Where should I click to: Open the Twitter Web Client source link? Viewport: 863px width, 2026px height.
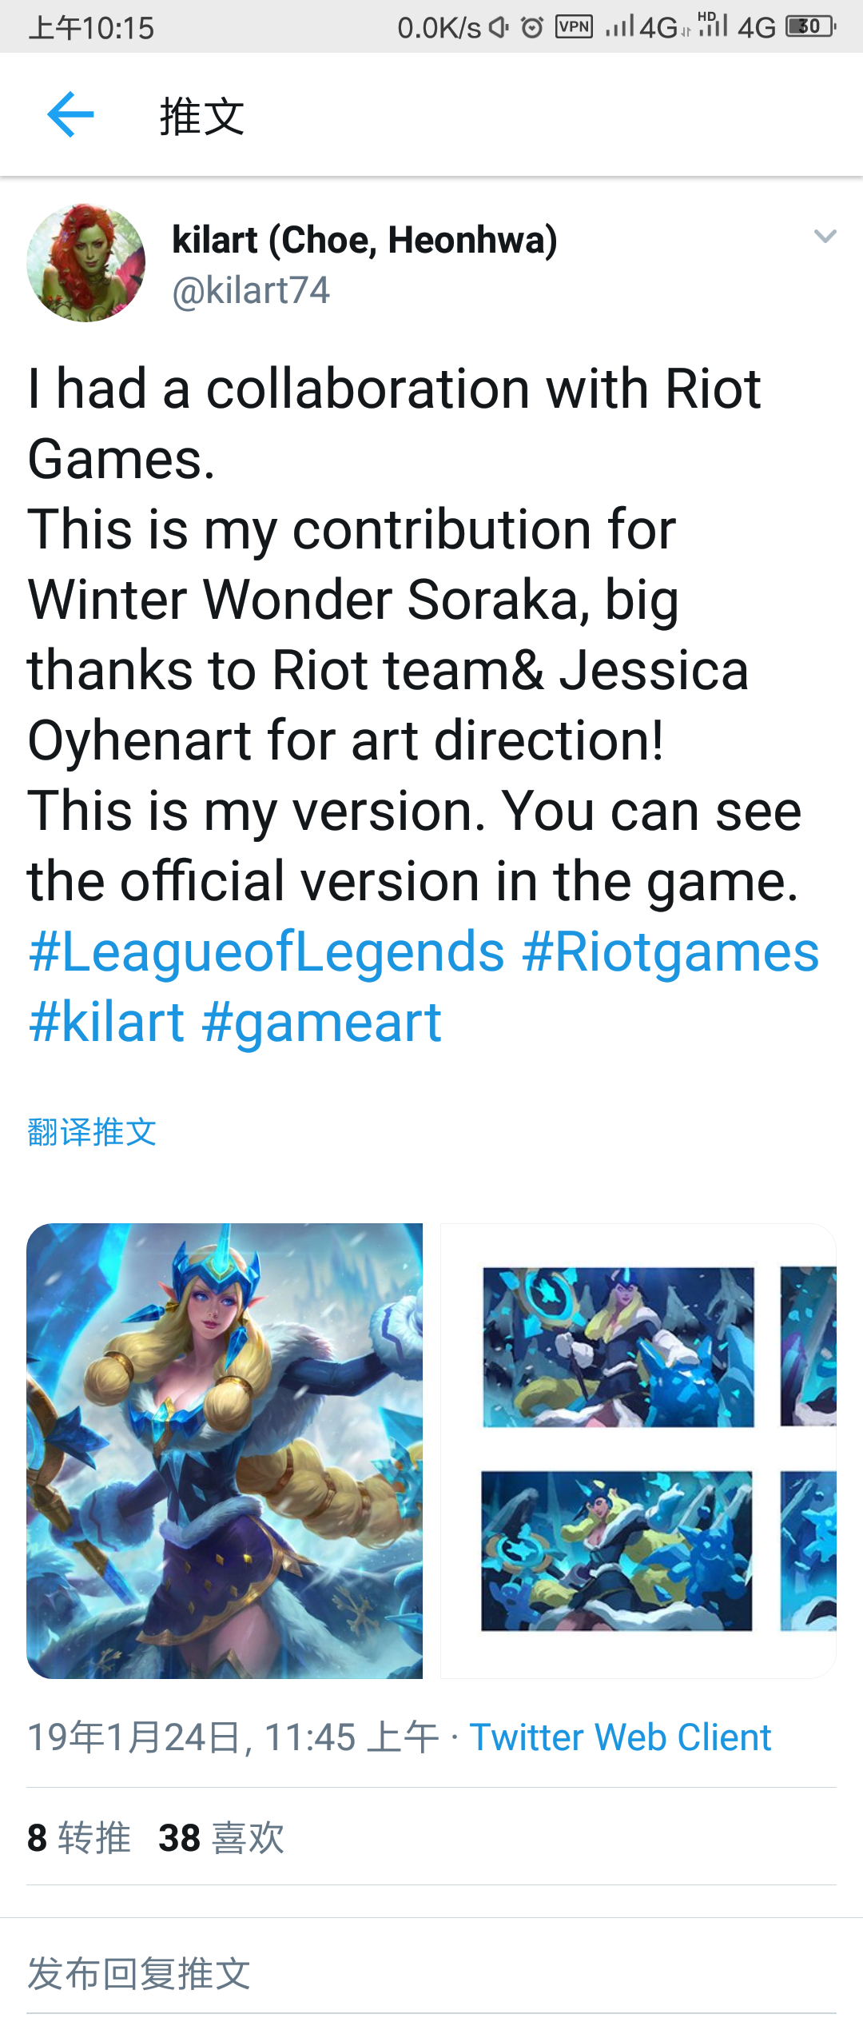click(620, 1737)
